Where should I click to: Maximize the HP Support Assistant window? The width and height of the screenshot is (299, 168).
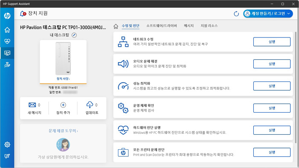pos(283,4)
